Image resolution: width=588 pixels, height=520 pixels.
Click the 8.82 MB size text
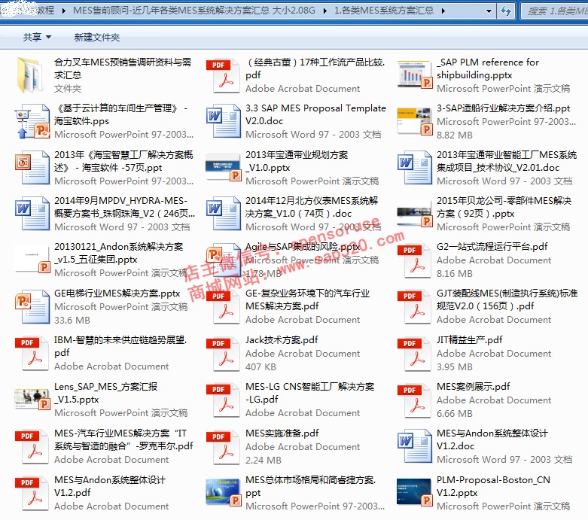point(455,135)
